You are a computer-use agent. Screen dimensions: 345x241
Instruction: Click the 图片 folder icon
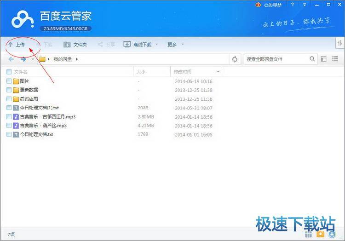point(16,81)
